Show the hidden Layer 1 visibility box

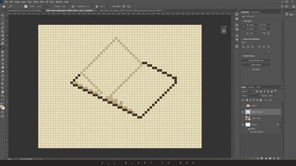(242, 106)
